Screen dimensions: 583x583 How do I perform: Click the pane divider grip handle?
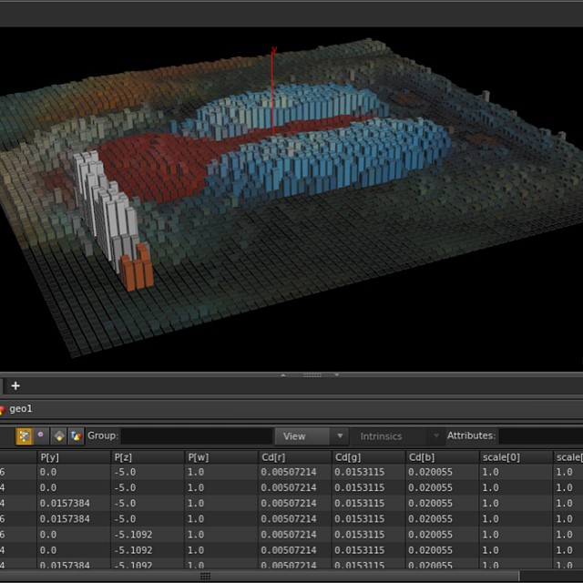click(x=312, y=374)
